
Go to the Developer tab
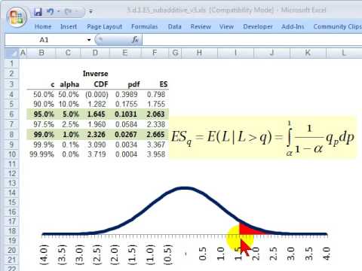258,26
